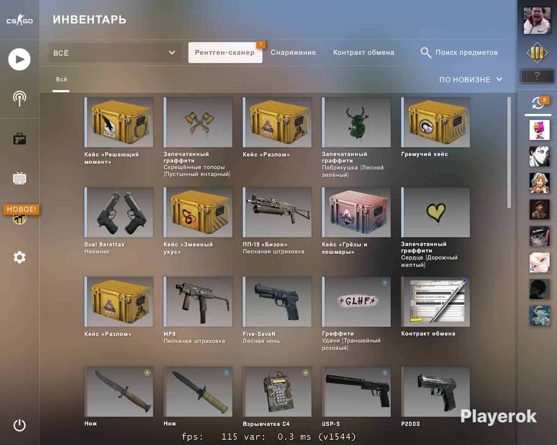Select Кейс «Змеиный укус» item
557x445 pixels.
(198, 212)
